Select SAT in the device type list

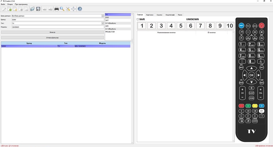coord(118,20)
